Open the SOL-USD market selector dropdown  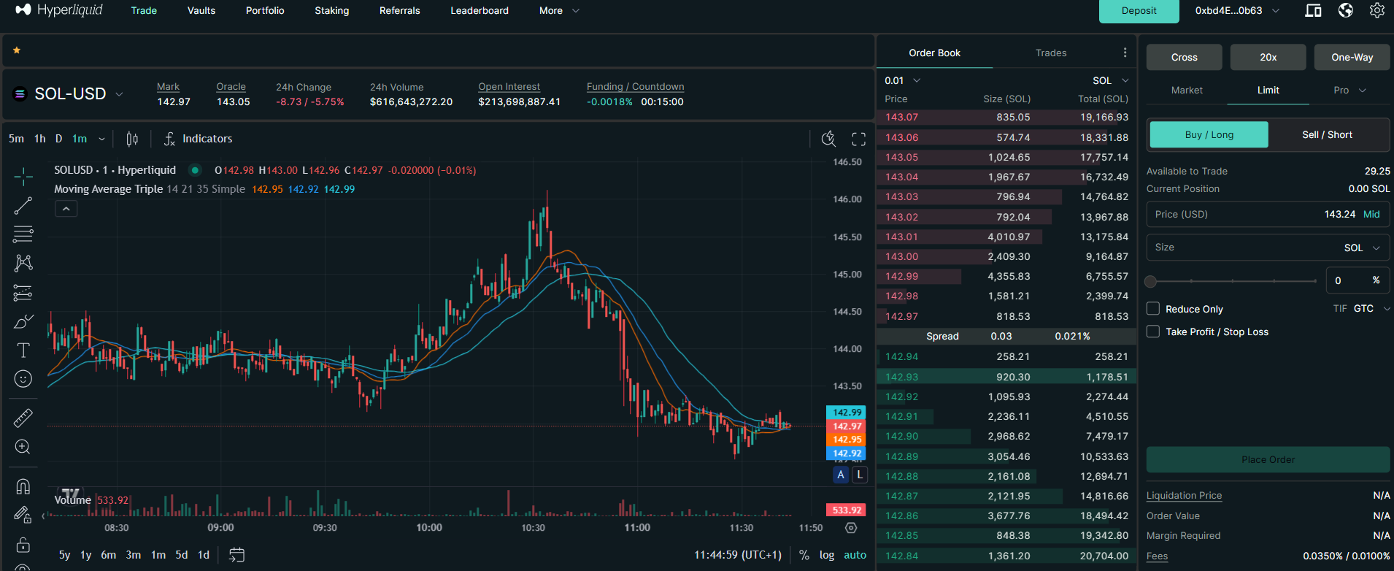[x=69, y=93]
